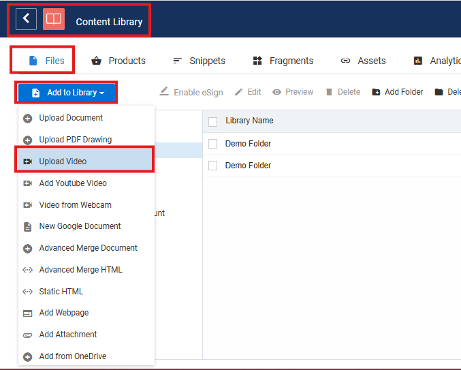Go to the Fragments tab
The image size is (461, 370).
coord(283,61)
